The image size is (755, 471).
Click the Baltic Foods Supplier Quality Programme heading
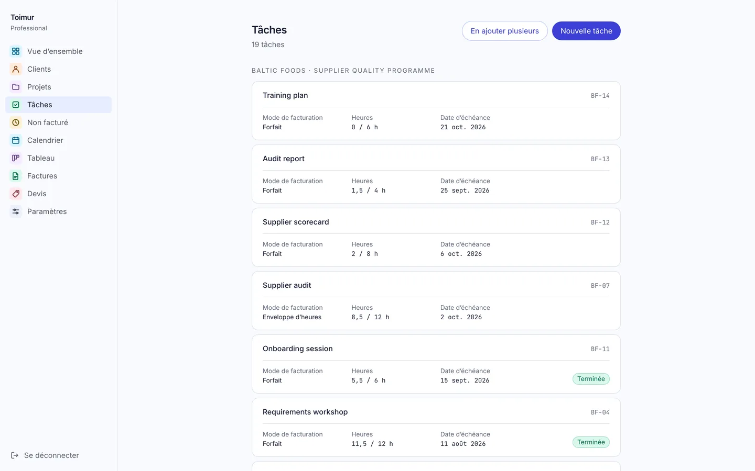click(x=343, y=71)
